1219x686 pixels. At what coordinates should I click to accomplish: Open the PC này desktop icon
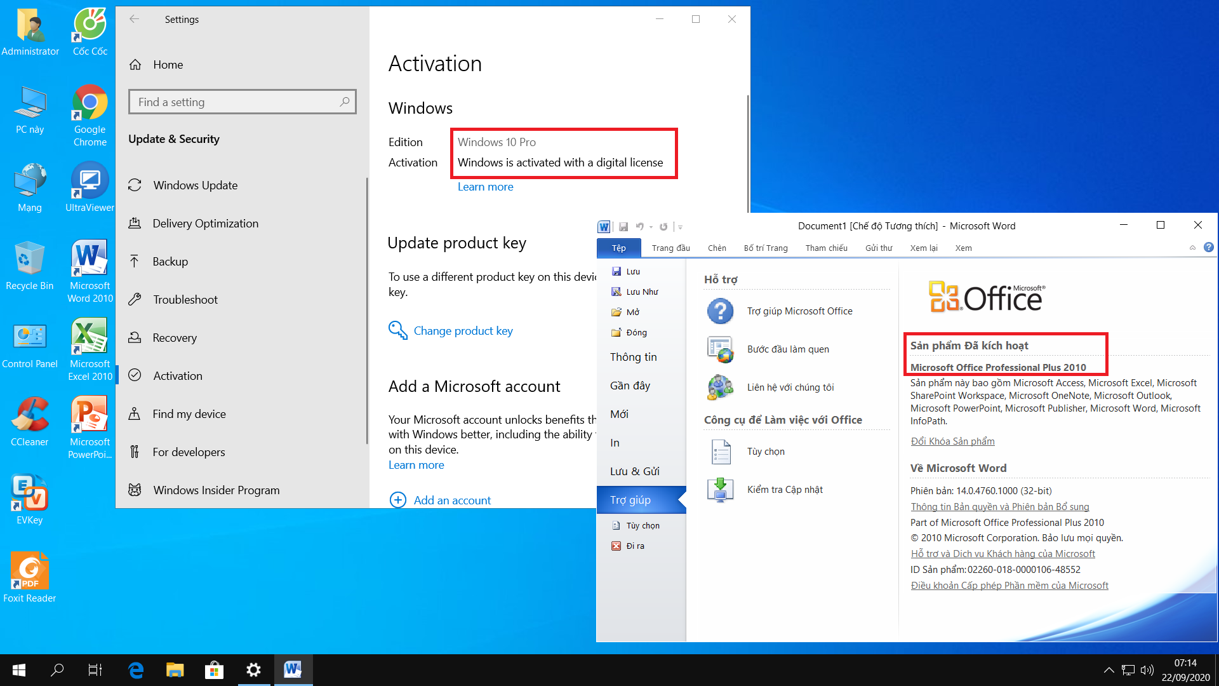29,109
